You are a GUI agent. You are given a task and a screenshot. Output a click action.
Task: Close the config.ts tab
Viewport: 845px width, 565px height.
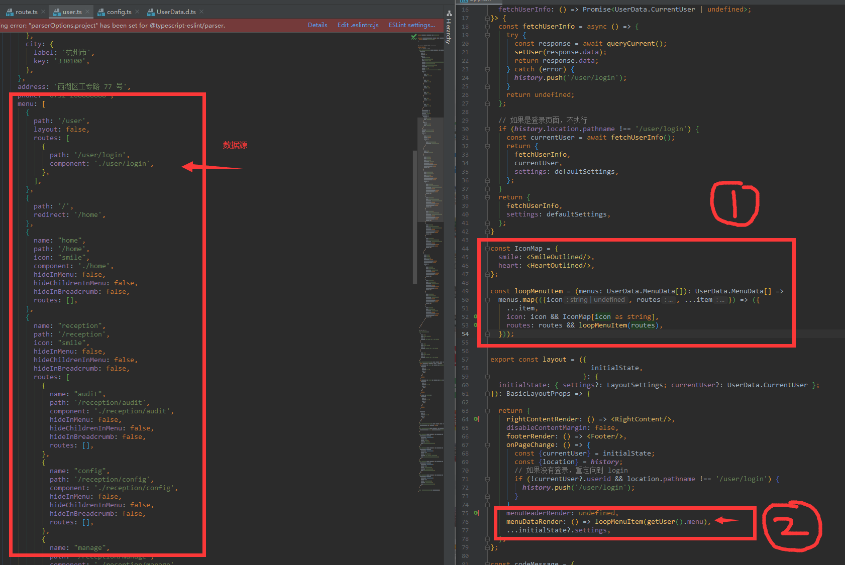(137, 12)
